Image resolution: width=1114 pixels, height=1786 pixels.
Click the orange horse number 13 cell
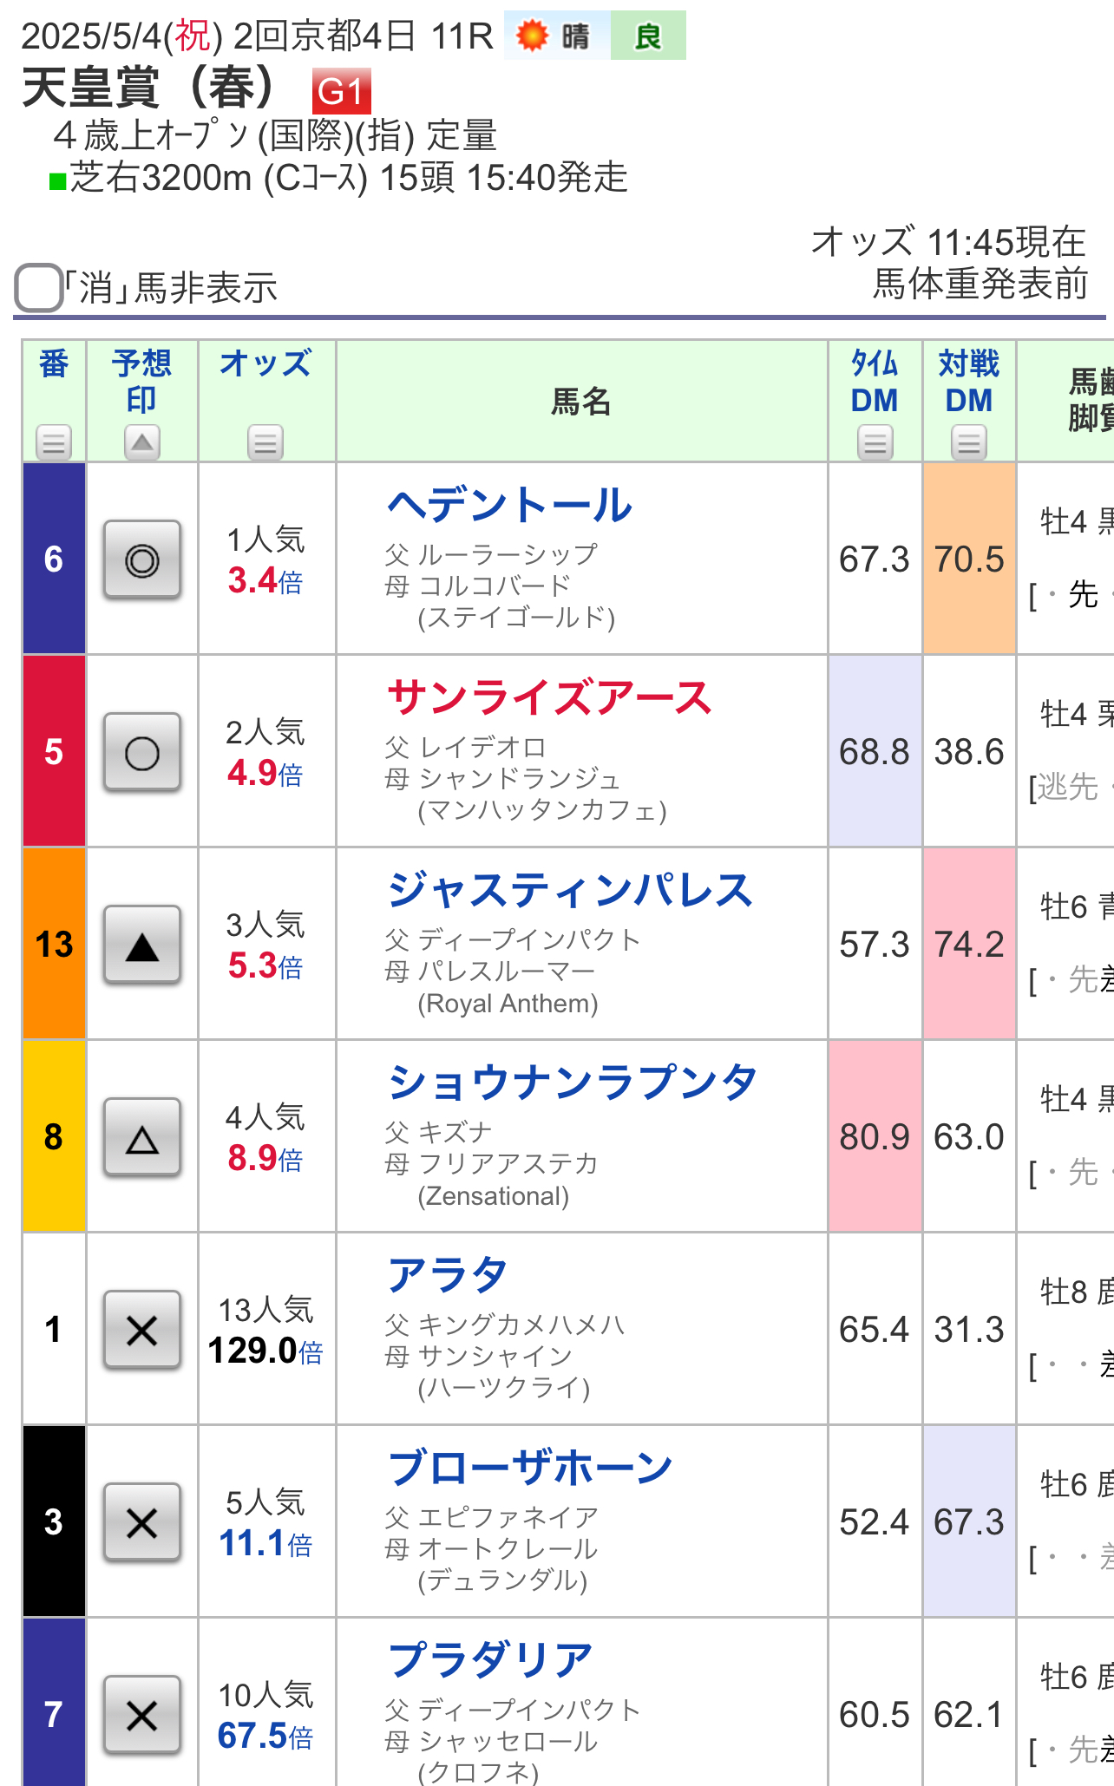[54, 944]
